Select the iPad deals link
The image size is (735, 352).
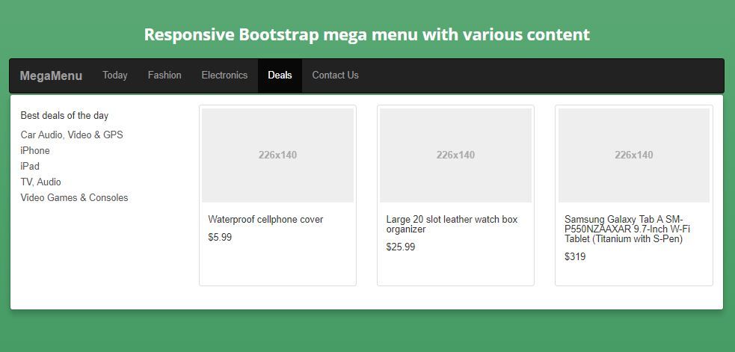tap(30, 167)
